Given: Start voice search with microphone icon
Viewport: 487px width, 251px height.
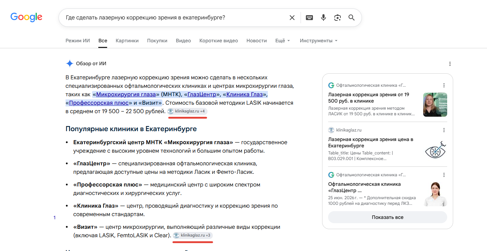Looking at the screenshot, I should pyautogui.click(x=323, y=18).
